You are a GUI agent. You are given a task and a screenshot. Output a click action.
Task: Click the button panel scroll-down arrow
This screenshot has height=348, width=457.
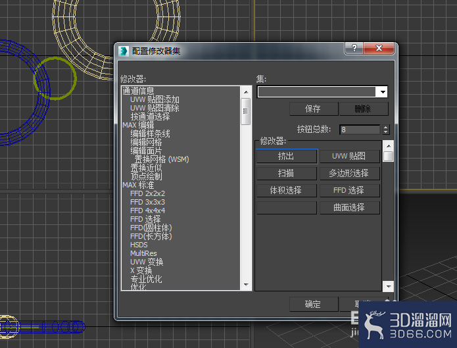(389, 286)
